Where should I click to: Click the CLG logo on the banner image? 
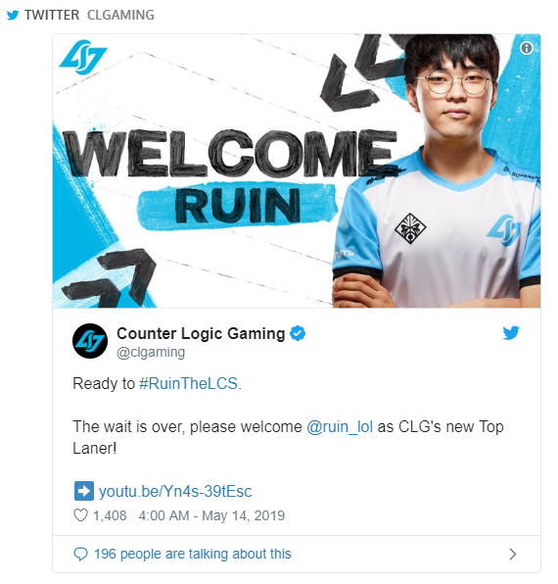pos(83,59)
